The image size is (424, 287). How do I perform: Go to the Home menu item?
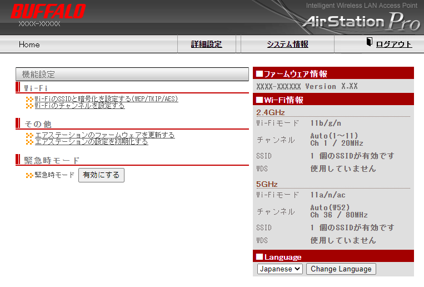tap(29, 44)
